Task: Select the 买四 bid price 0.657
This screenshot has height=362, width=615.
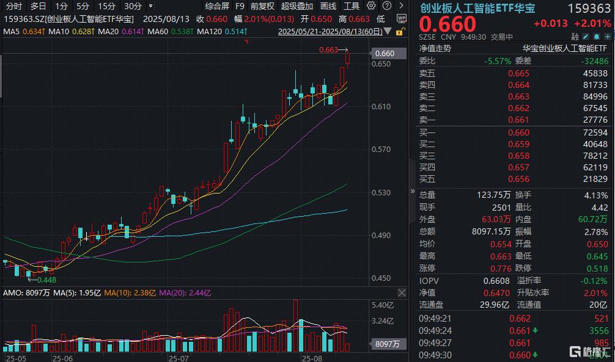Action: 518,168
